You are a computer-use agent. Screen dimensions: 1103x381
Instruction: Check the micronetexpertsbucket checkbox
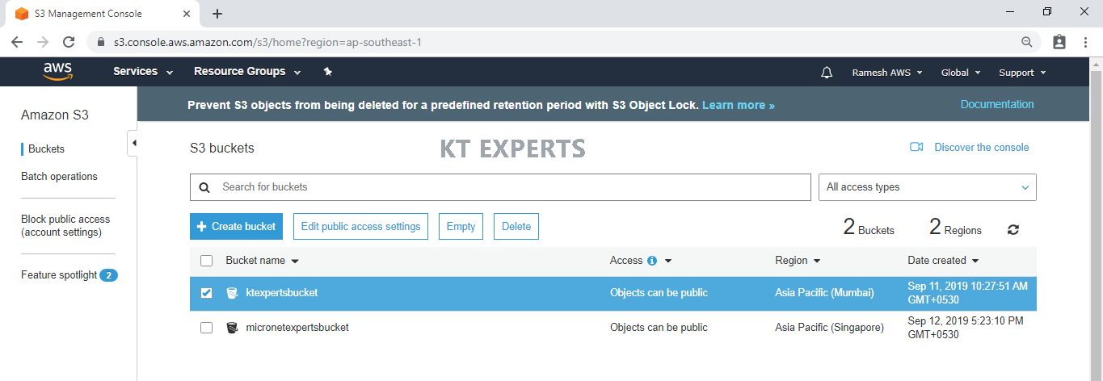206,328
